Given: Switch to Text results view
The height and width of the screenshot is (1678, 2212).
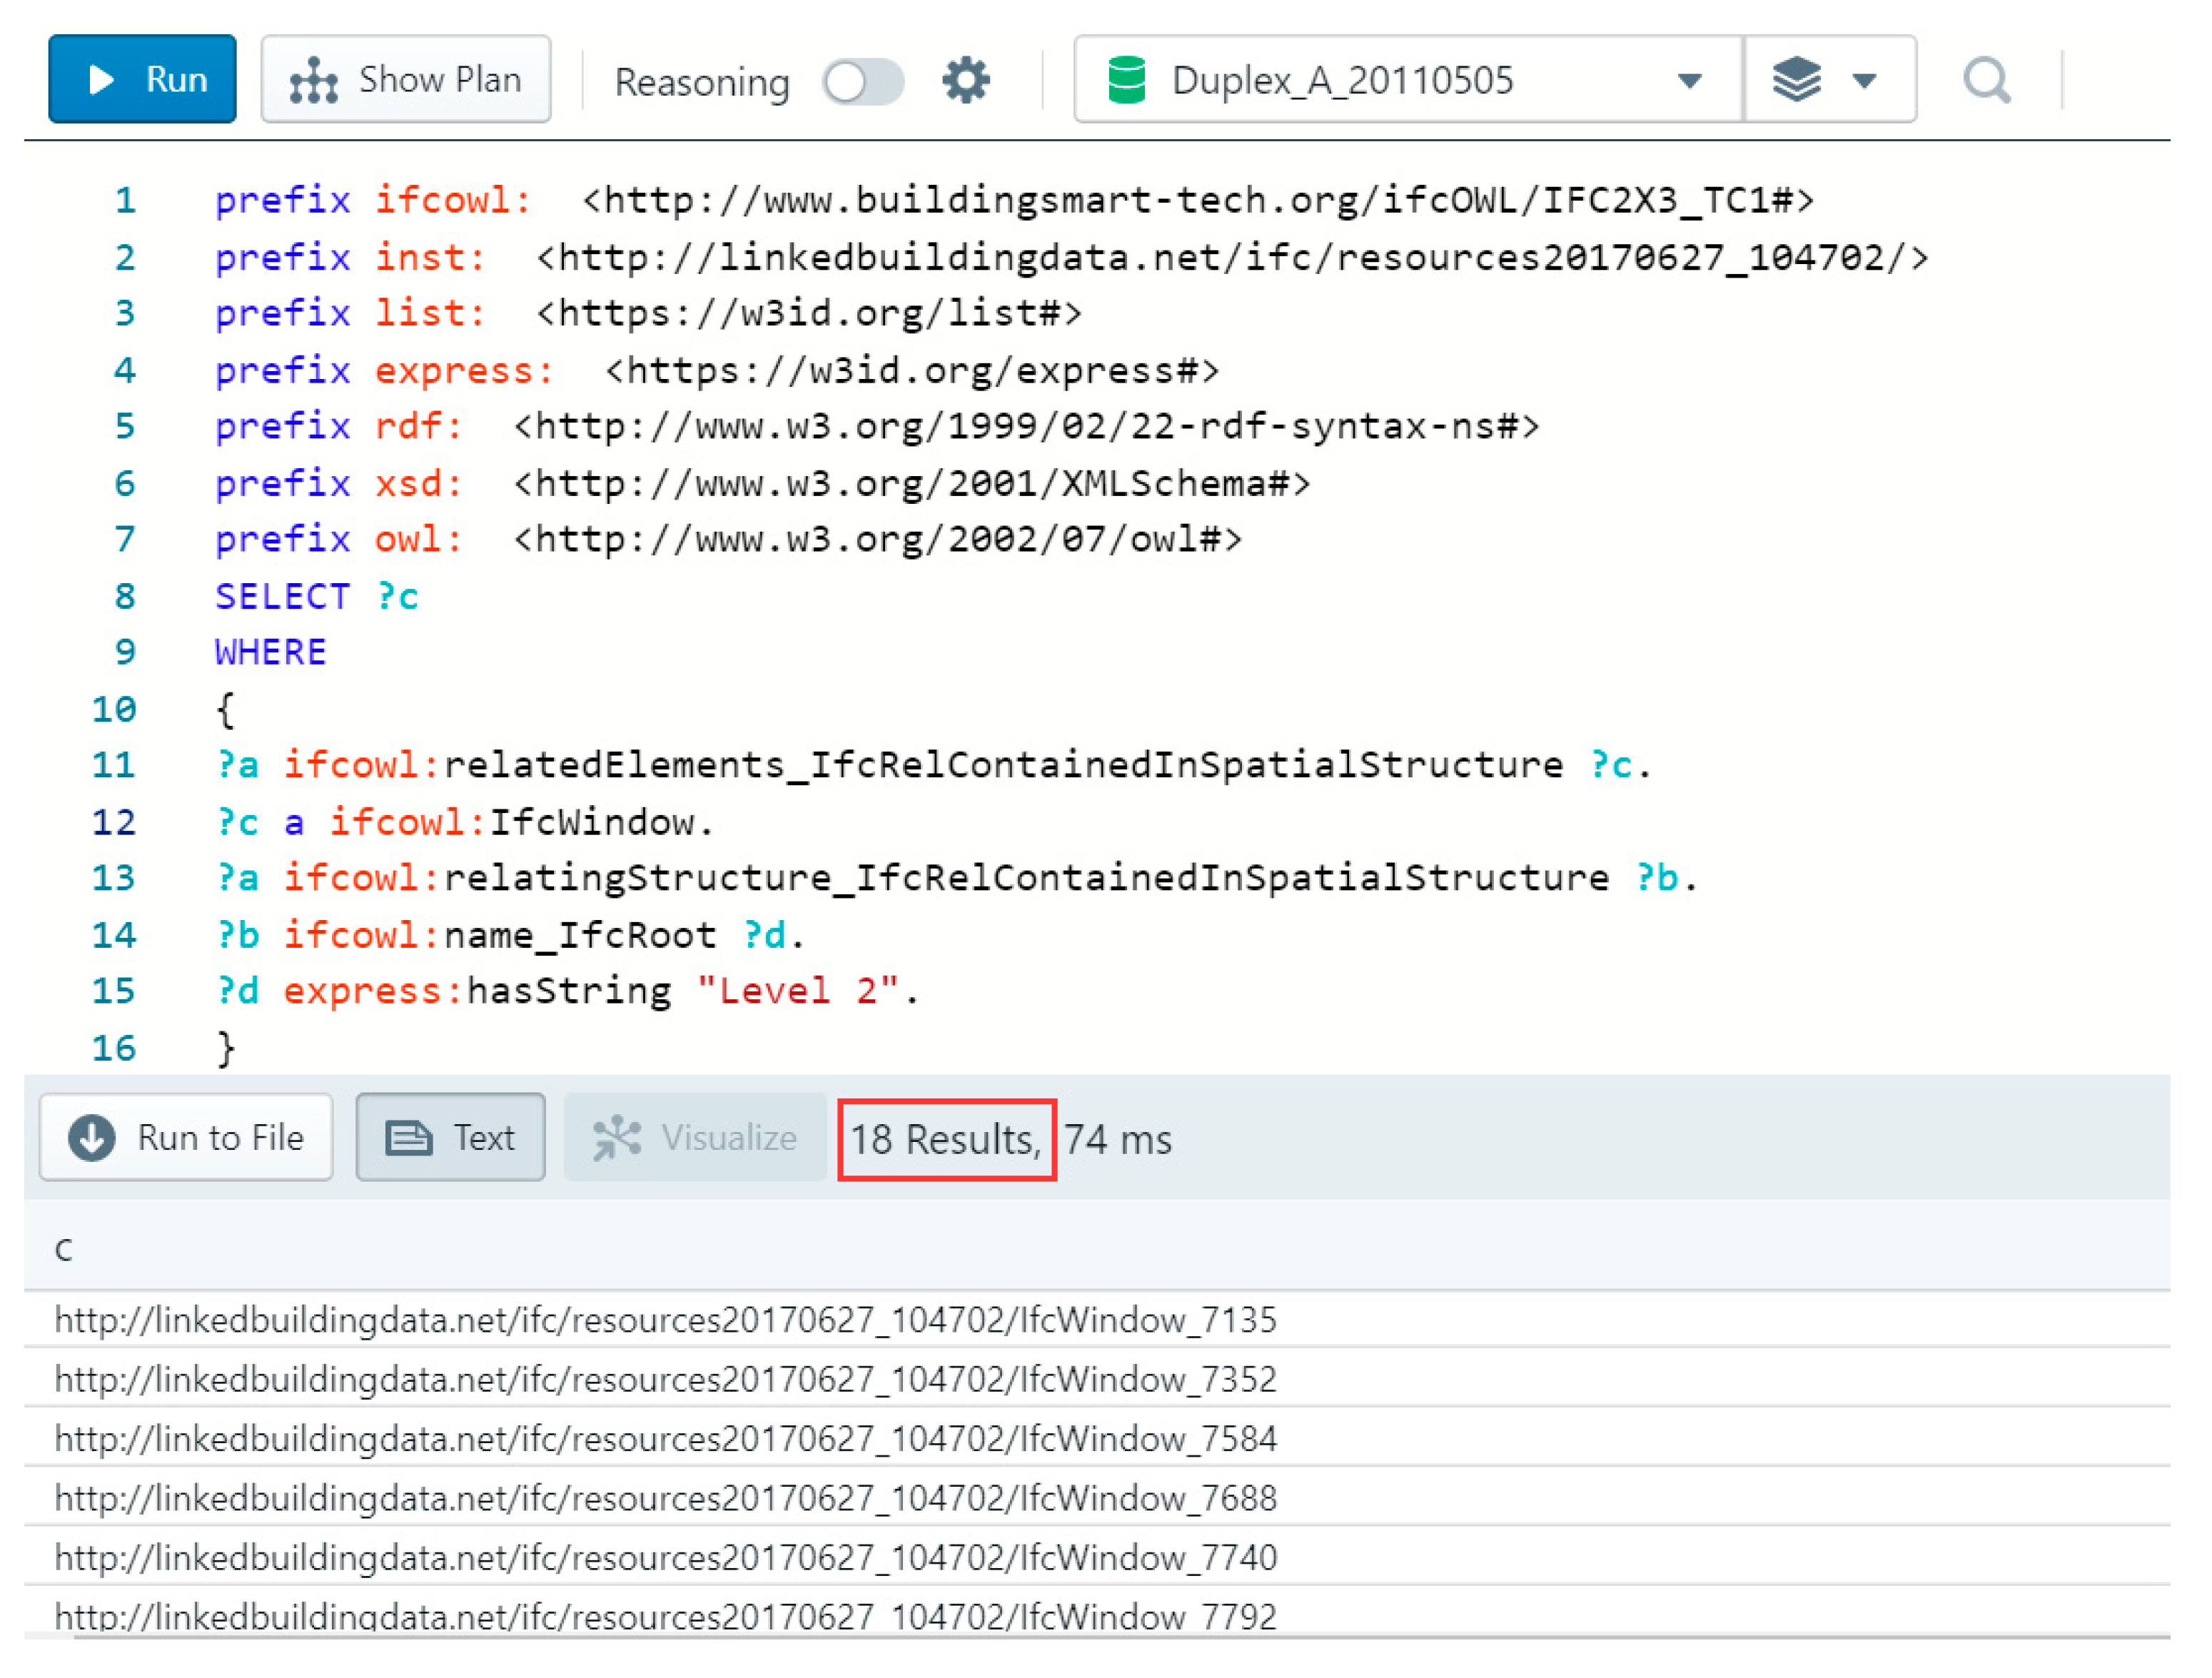Looking at the screenshot, I should 450,1137.
